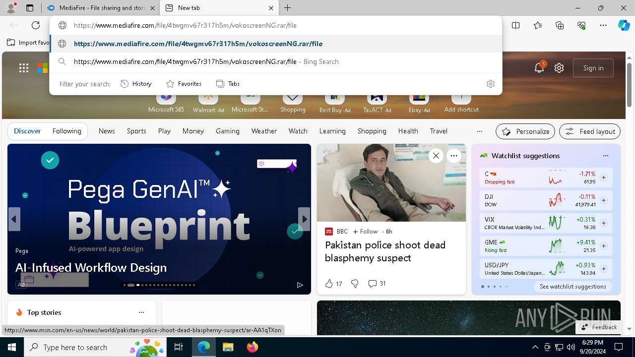Open the News category
Viewport: 635px width, 357px height.
pyautogui.click(x=107, y=131)
